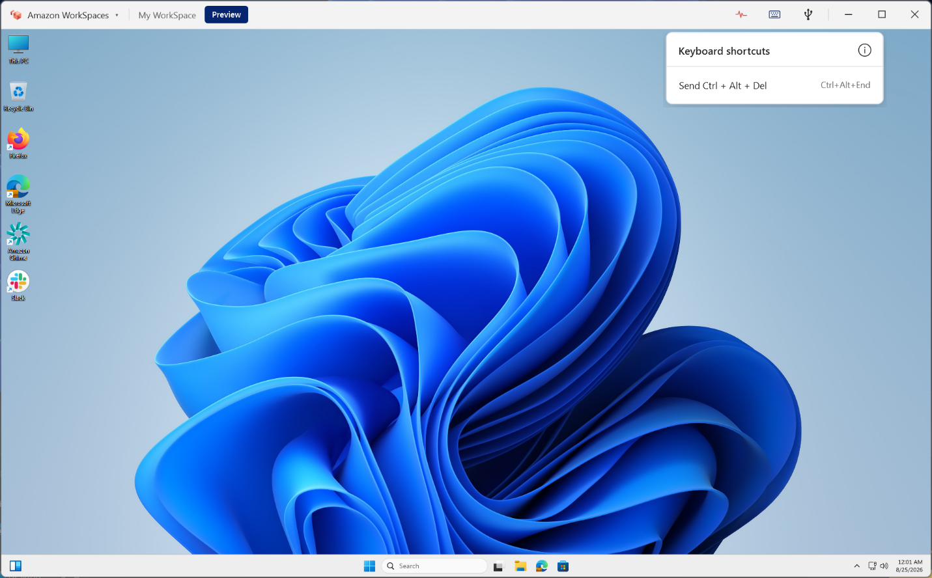Image resolution: width=932 pixels, height=578 pixels.
Task: Click the Keyboard shortcuts heading
Action: [x=724, y=51]
